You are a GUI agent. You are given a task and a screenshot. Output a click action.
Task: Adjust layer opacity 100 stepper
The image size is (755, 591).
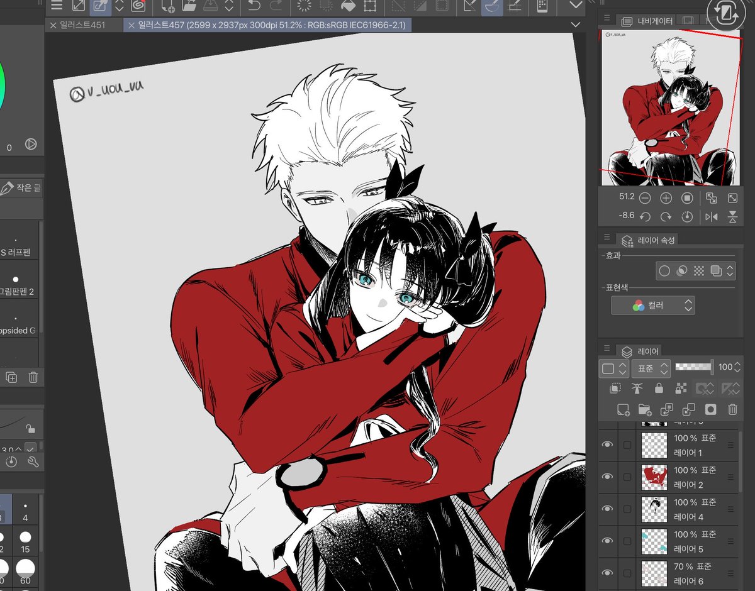coord(737,367)
